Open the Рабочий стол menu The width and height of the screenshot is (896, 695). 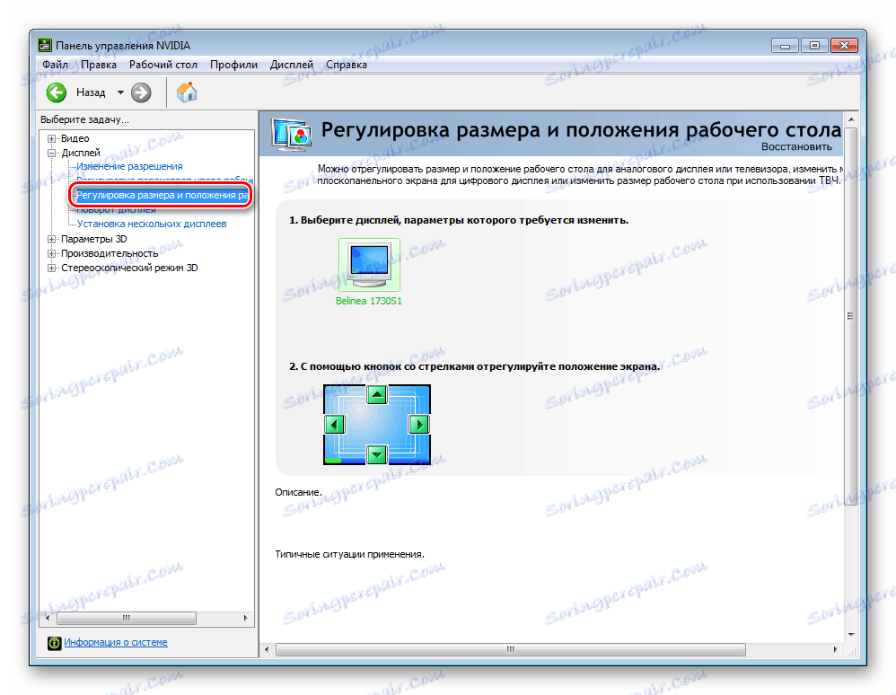163,65
